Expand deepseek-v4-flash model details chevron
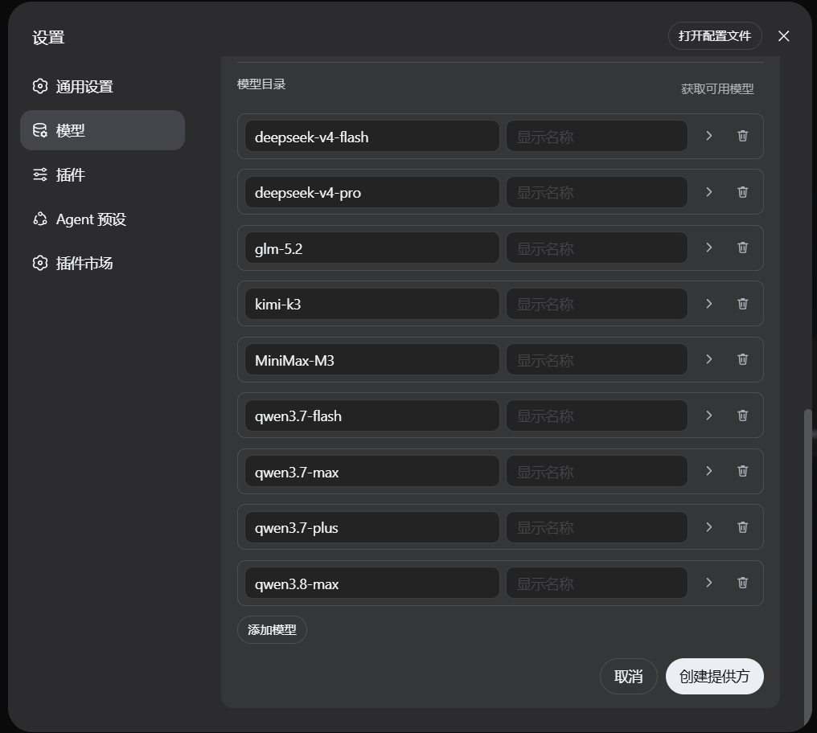Screen dimensions: 817x733 (x=708, y=136)
